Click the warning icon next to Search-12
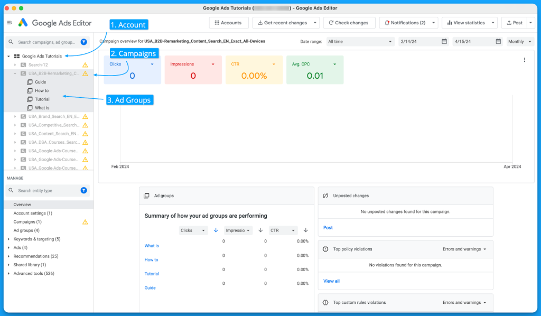Screen dimensions: 541x316 click(85, 65)
